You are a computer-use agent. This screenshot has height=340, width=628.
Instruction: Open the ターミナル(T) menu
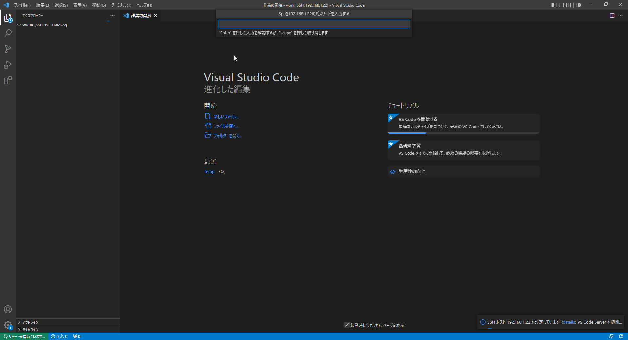pos(121,5)
